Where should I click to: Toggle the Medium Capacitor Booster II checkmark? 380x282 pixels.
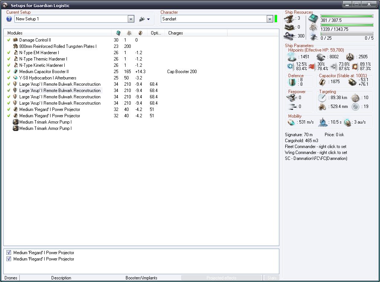[x=9, y=71]
